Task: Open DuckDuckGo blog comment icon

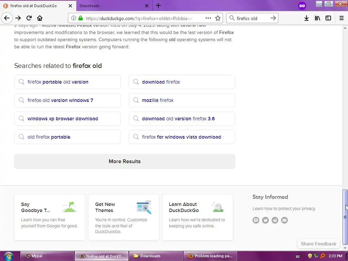Action: tap(256, 220)
